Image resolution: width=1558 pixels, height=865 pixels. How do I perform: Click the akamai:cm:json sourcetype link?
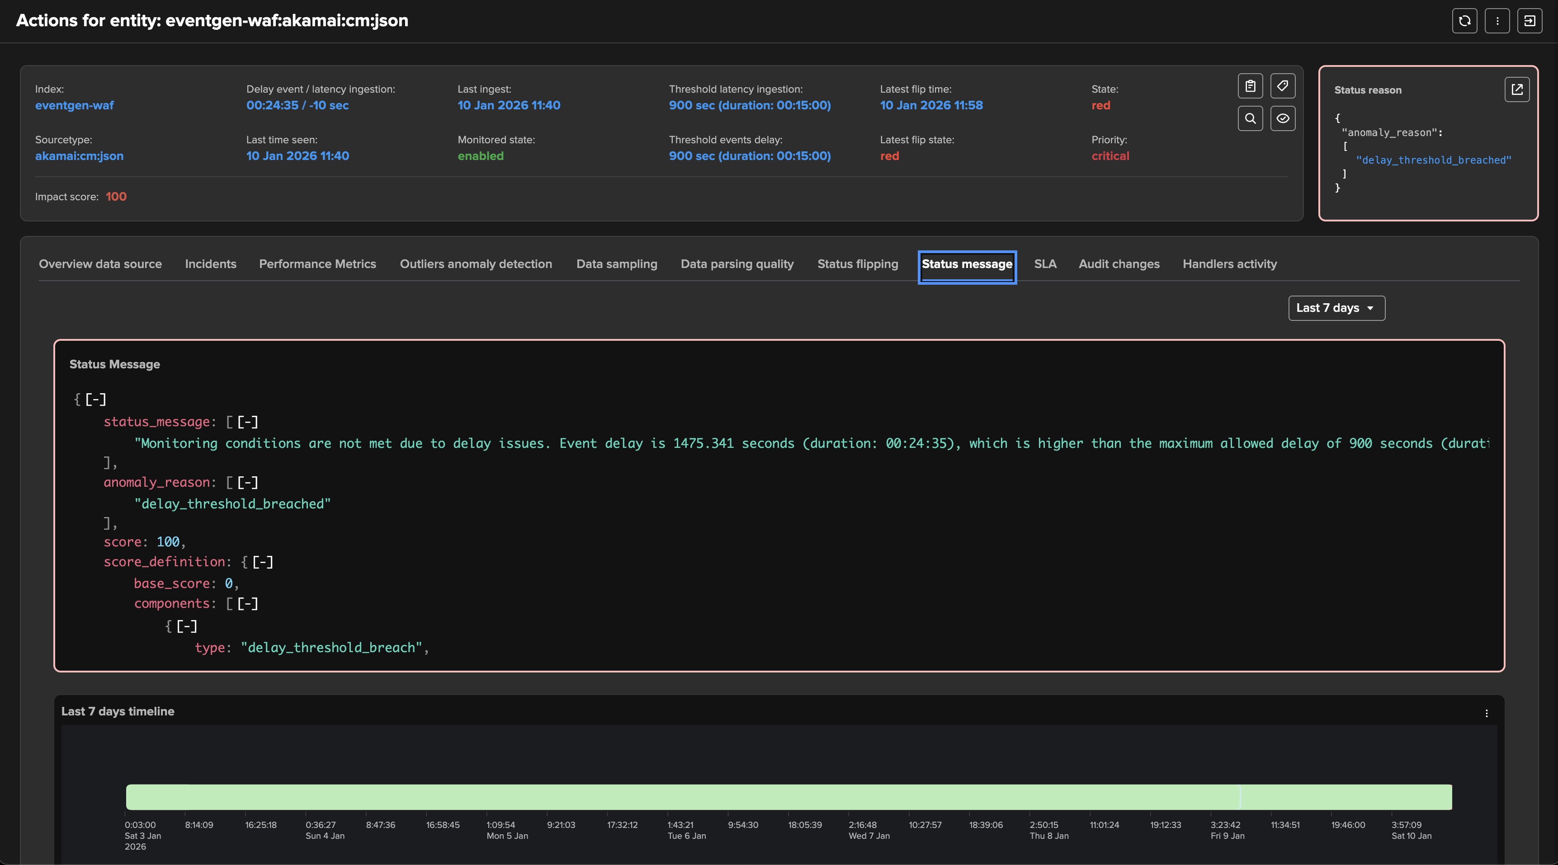79,156
